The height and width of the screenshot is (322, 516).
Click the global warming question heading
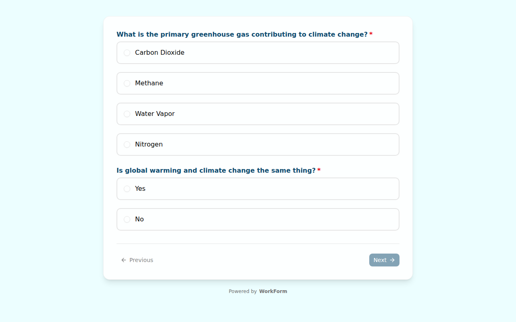tap(216, 171)
